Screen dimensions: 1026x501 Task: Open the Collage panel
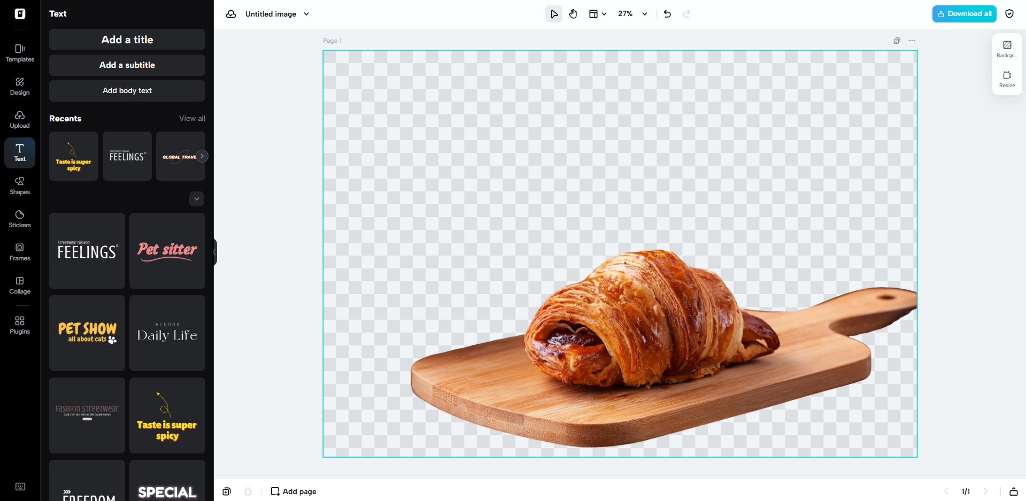pyautogui.click(x=19, y=285)
